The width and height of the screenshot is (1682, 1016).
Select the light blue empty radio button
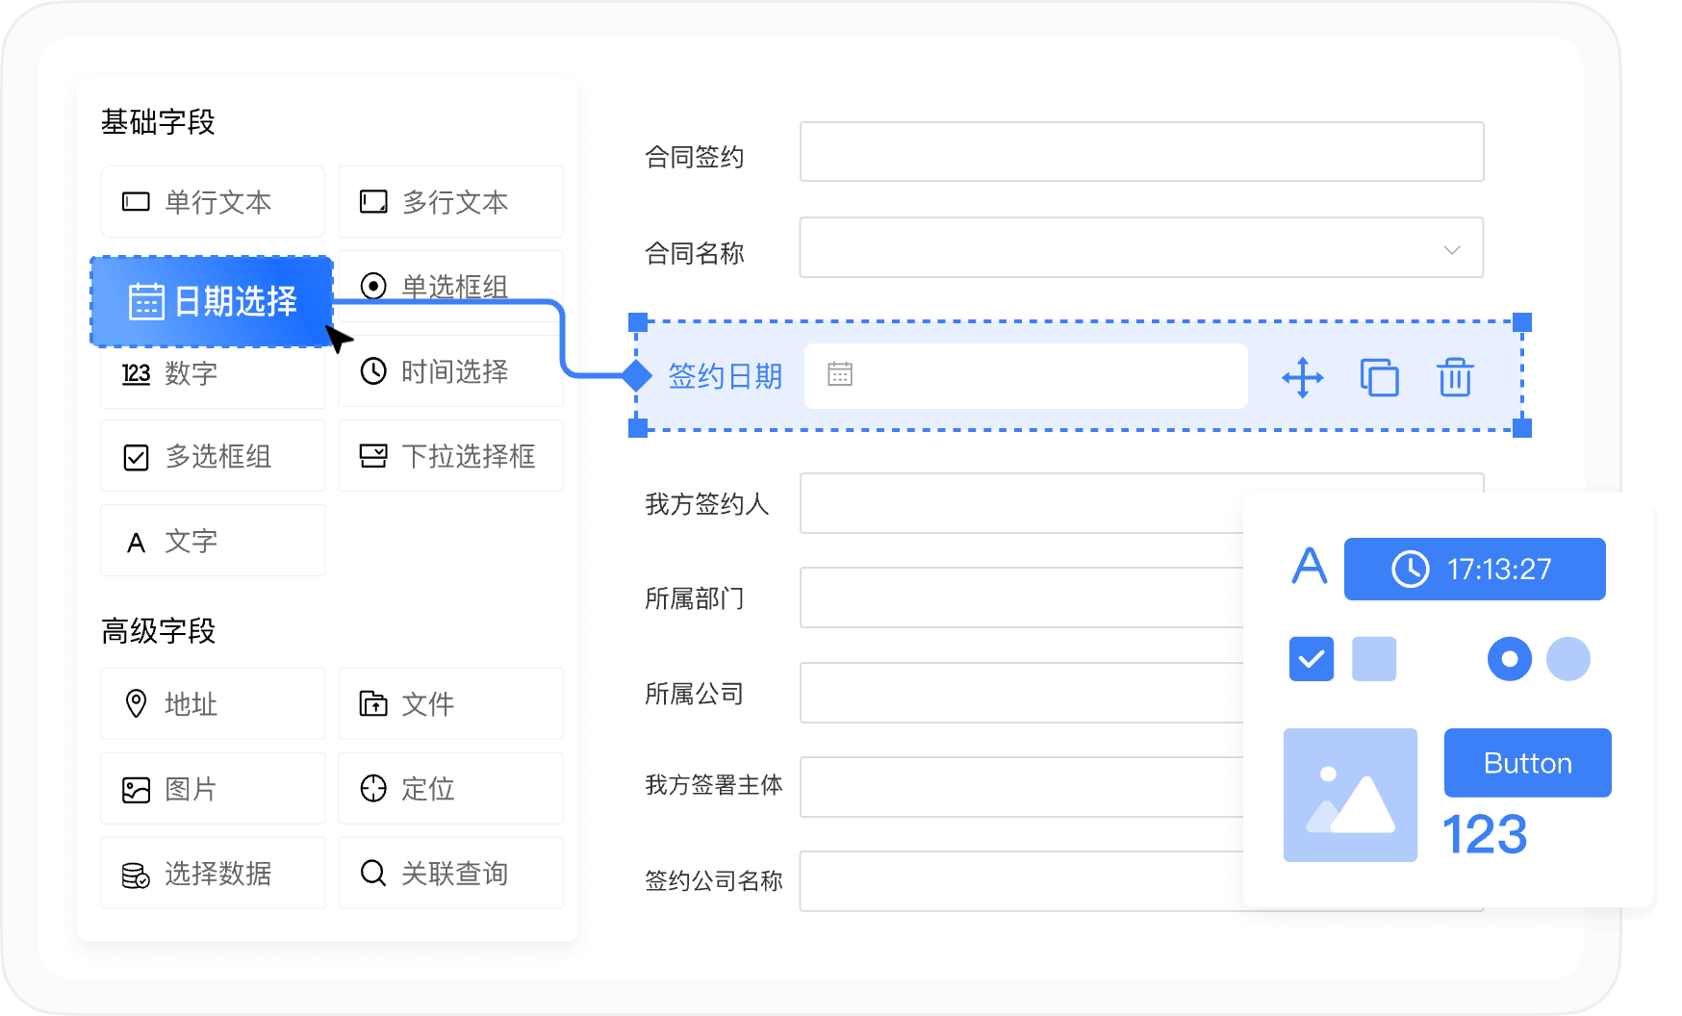point(1567,659)
